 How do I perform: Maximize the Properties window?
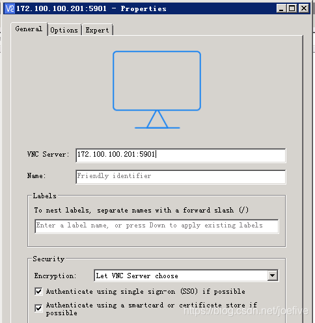[292, 8]
